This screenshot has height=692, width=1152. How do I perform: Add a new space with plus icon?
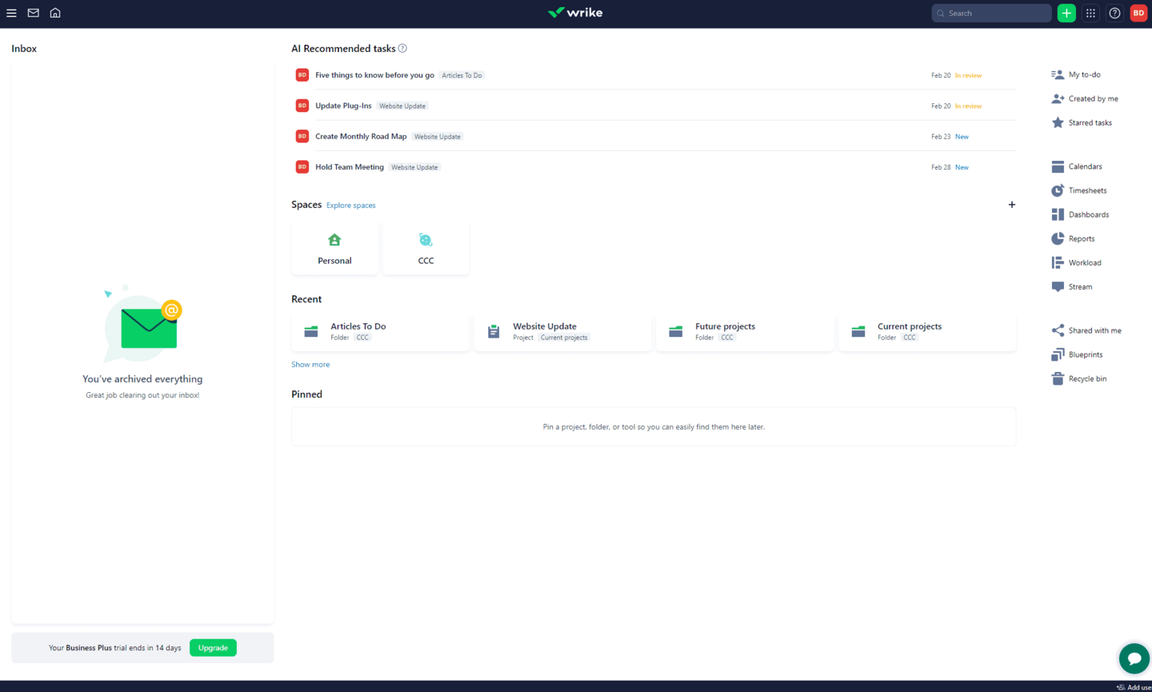click(x=1012, y=205)
